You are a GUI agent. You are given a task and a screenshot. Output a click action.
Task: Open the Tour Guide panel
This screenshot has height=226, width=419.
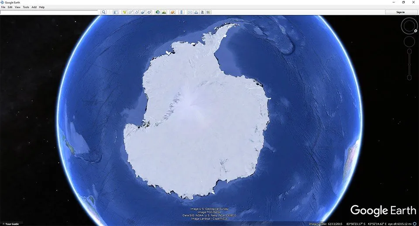click(10, 224)
